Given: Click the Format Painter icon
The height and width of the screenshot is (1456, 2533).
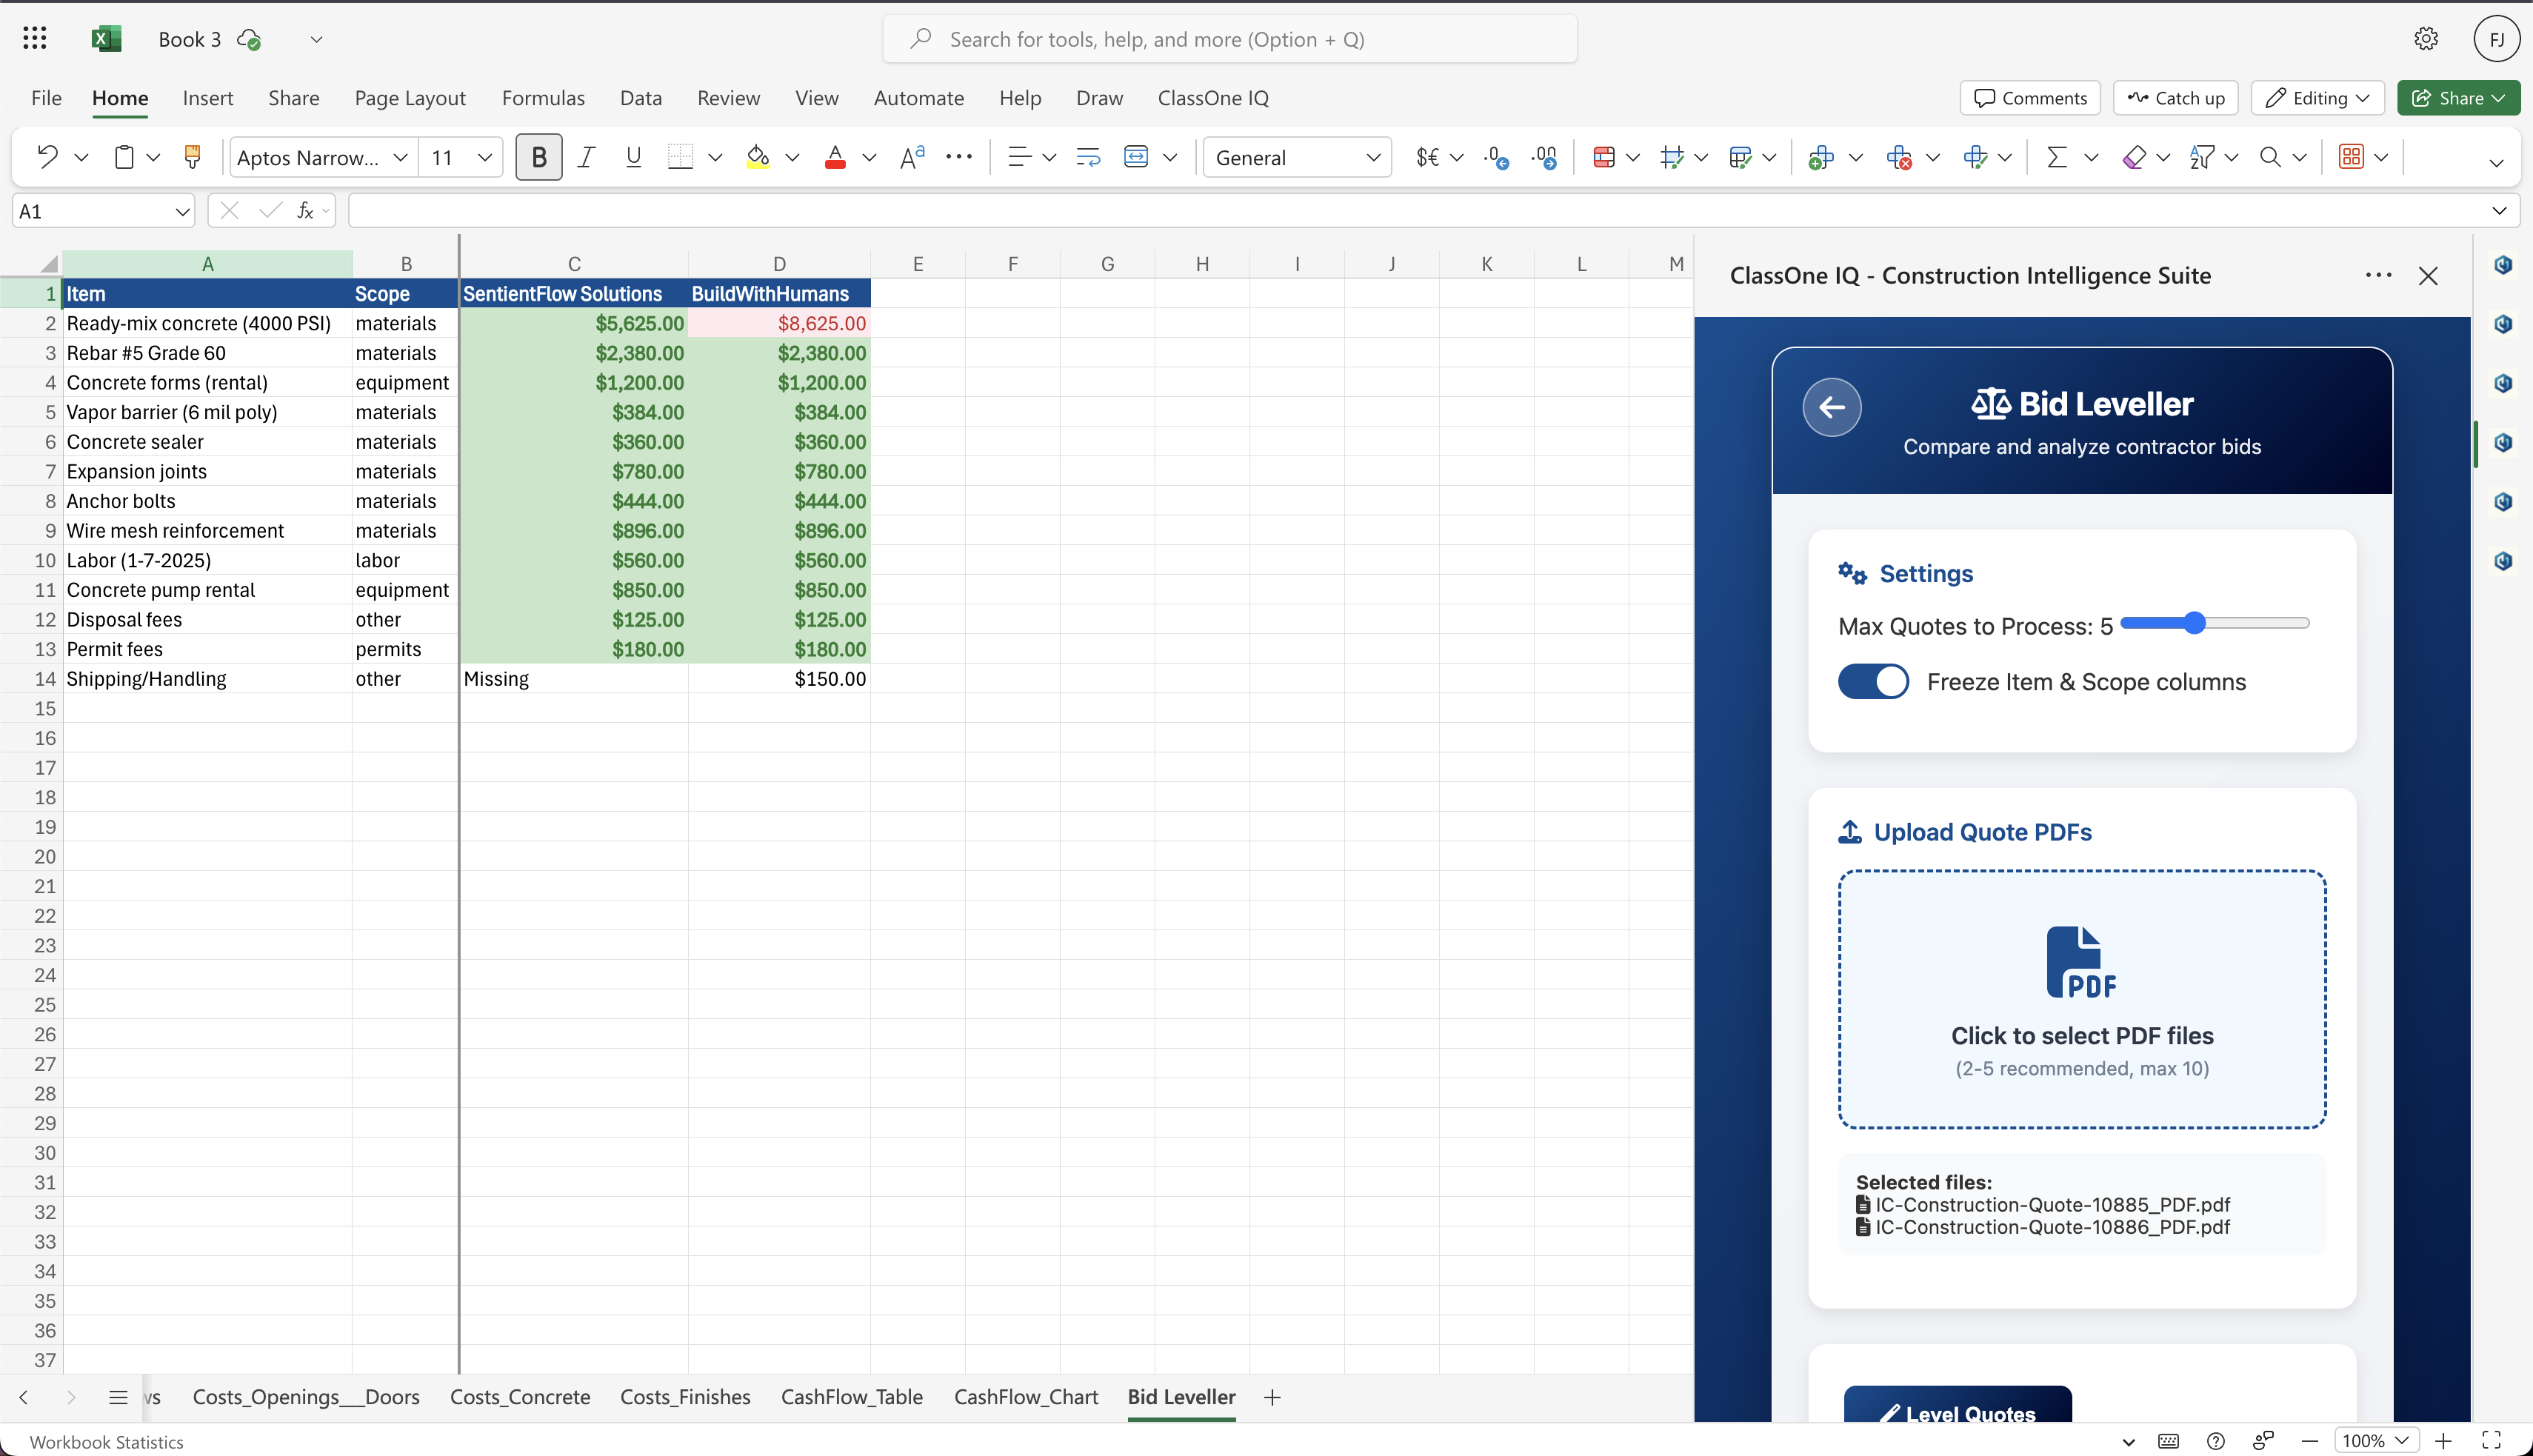Looking at the screenshot, I should point(192,157).
